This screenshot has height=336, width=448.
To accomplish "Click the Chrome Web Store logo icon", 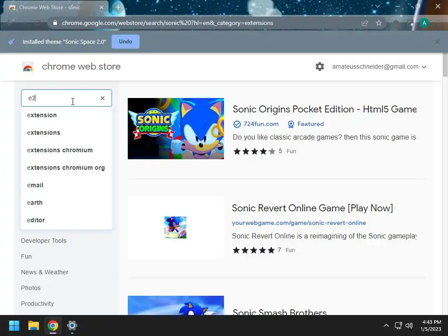I will 28,66.
